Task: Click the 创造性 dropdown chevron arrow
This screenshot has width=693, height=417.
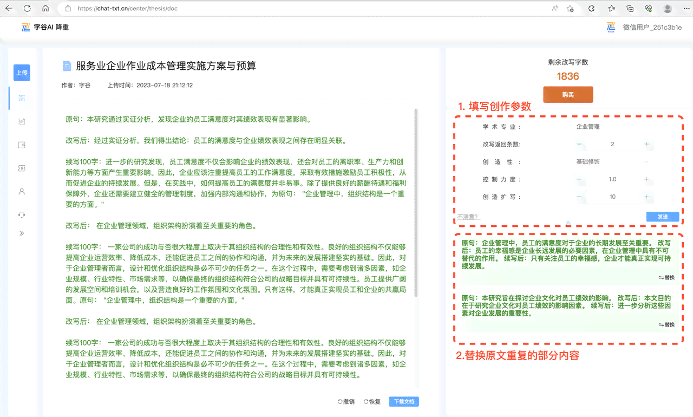Action: [646, 162]
